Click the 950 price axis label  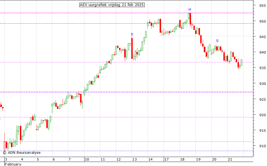pyautogui.click(x=262, y=21)
